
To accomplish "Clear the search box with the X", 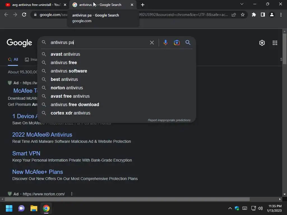I will (x=152, y=43).
